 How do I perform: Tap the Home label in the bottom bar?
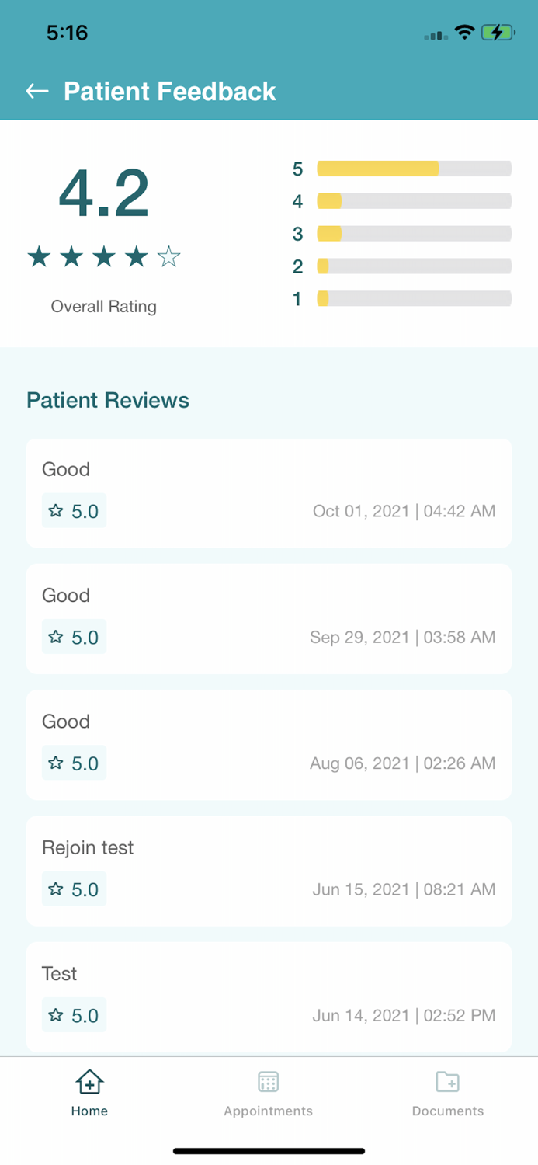coord(89,1111)
